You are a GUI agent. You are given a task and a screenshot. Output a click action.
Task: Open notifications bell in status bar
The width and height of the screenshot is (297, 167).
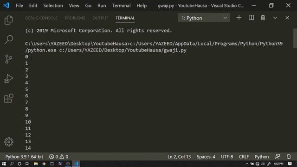tap(289, 157)
